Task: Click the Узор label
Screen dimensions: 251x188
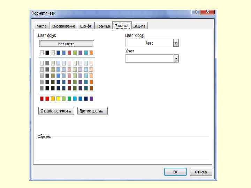Action: 129,51
